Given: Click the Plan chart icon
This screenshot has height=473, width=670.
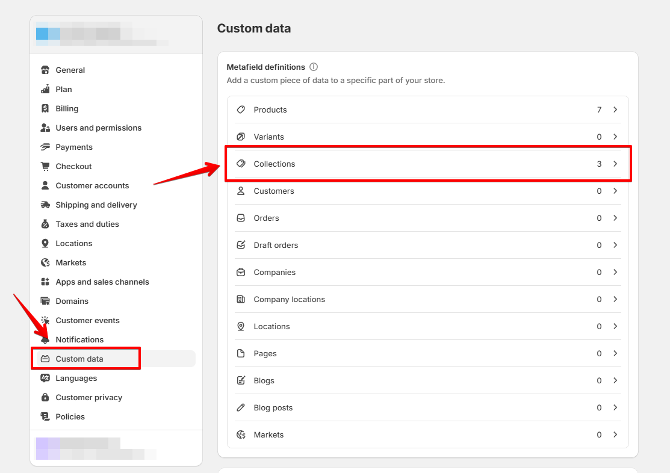Looking at the screenshot, I should tap(45, 89).
